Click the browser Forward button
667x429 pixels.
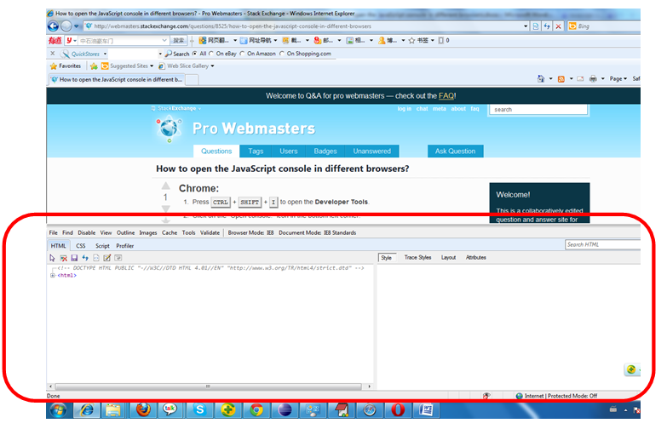tap(66, 26)
